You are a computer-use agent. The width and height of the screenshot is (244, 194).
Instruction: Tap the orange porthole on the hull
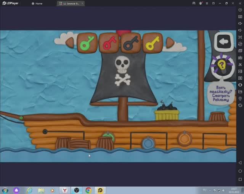pyautogui.click(x=185, y=138)
